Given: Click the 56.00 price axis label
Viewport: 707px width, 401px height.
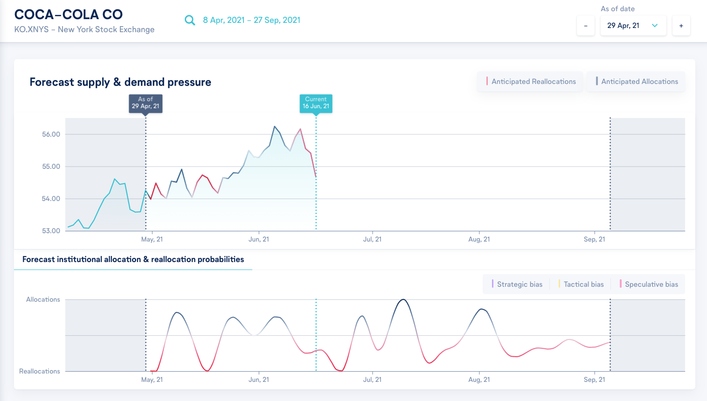Looking at the screenshot, I should coord(51,134).
